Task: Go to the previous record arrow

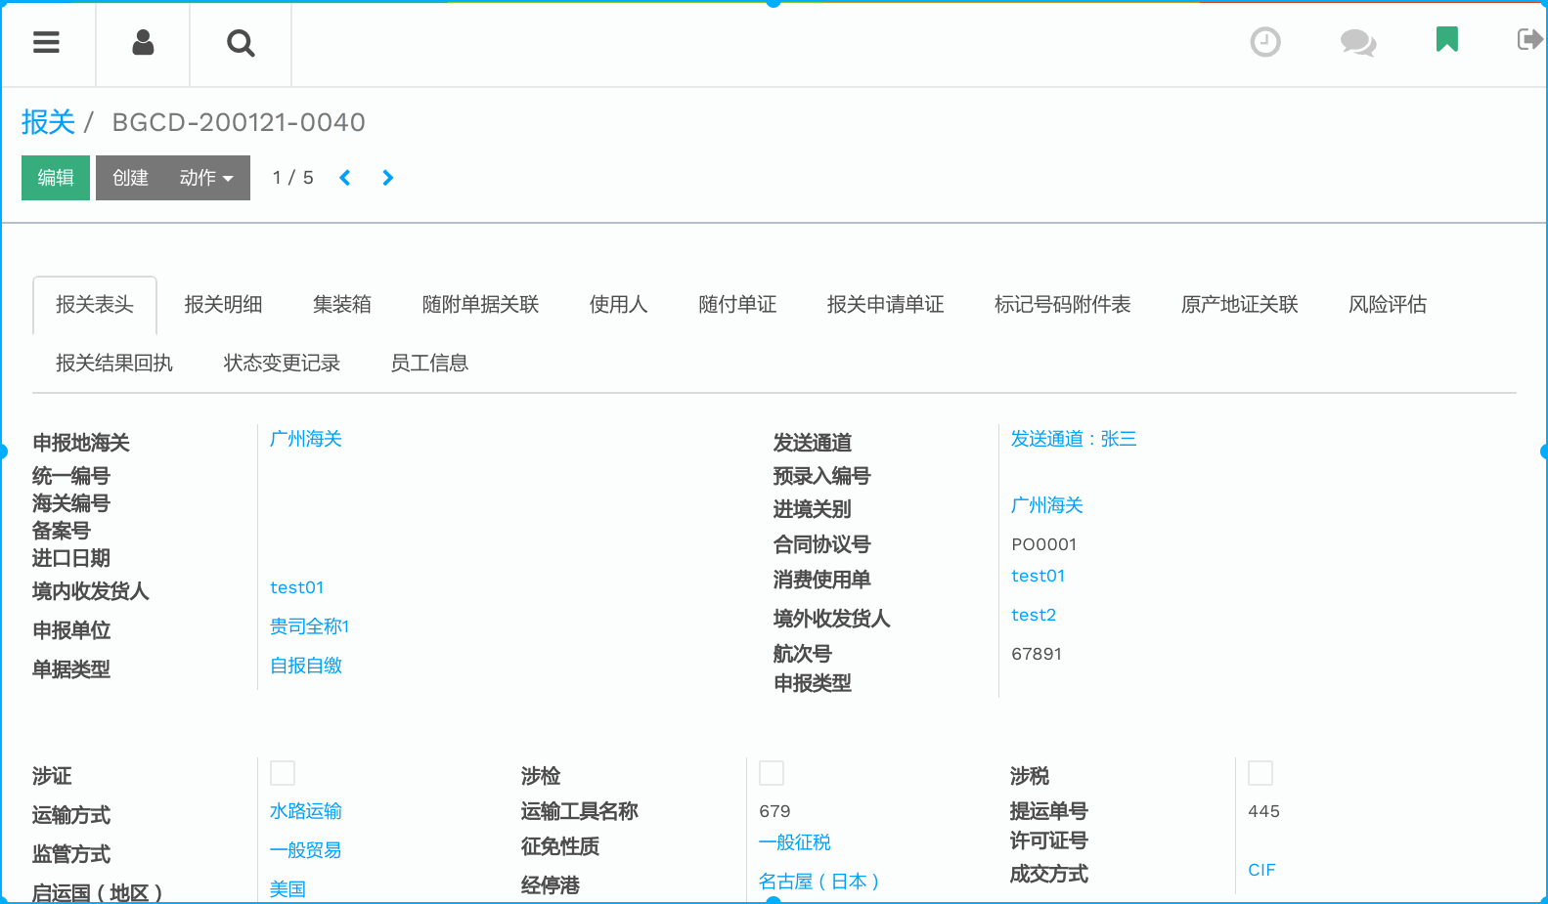Action: pos(345,178)
